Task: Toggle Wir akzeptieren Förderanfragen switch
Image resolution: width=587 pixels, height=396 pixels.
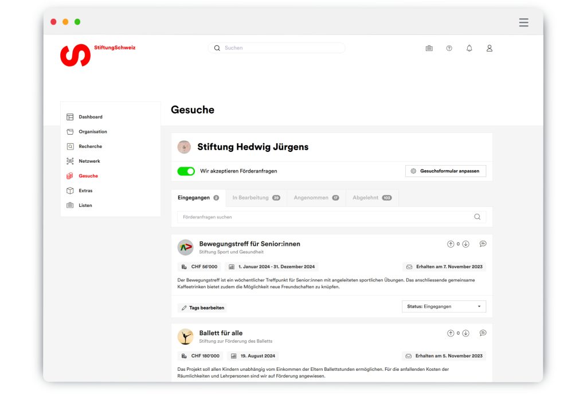Action: [x=186, y=171]
